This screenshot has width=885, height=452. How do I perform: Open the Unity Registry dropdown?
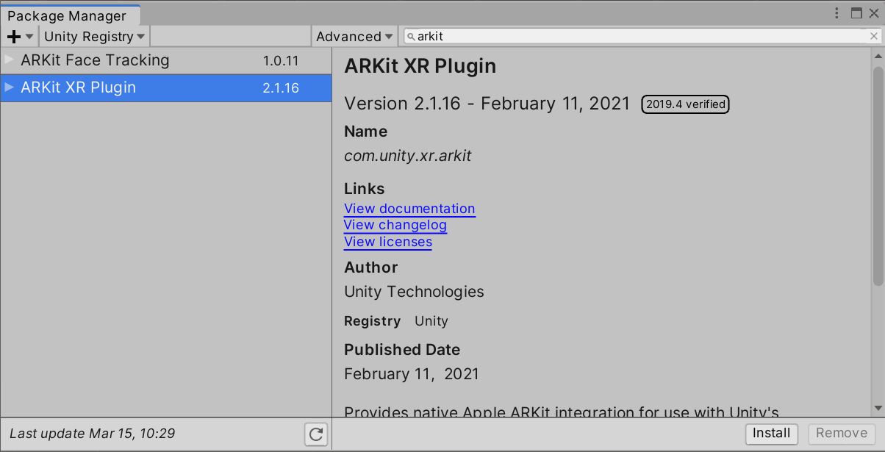[95, 36]
